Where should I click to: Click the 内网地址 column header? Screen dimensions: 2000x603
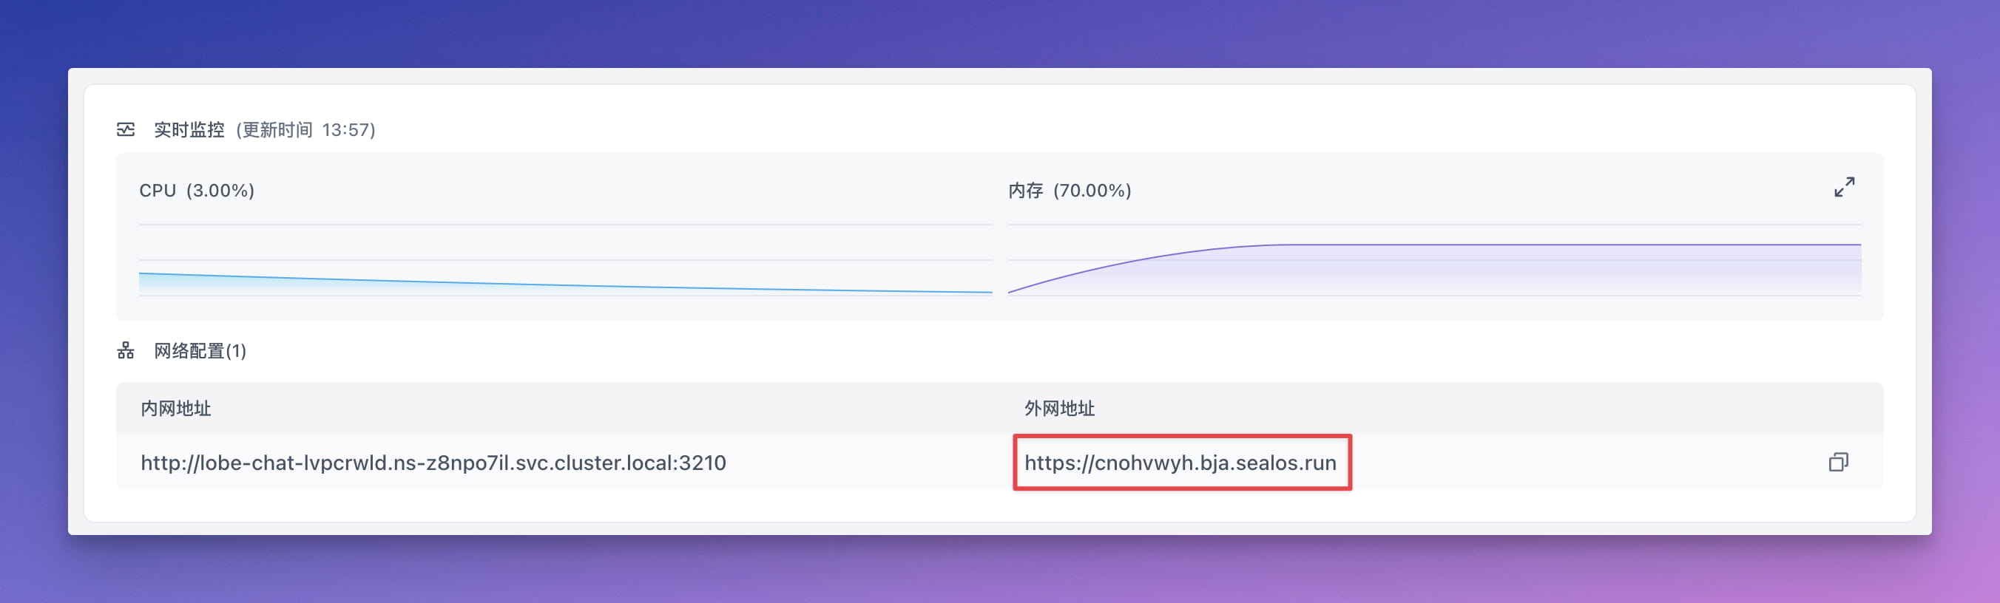175,408
